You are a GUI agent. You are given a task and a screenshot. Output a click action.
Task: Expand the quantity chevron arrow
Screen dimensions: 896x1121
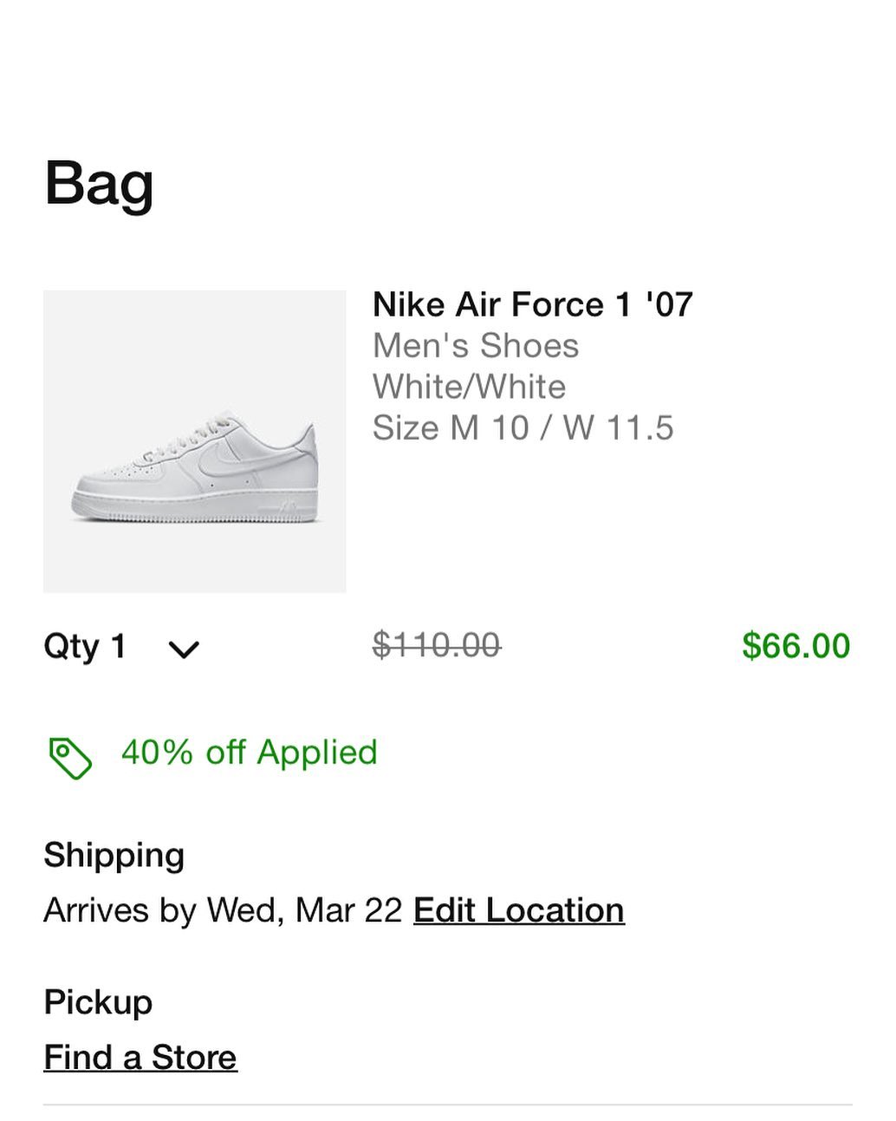[184, 648]
